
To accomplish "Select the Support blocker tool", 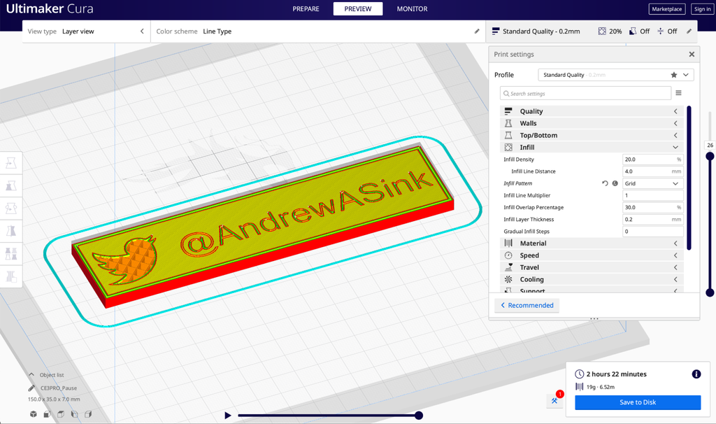I will [x=11, y=277].
